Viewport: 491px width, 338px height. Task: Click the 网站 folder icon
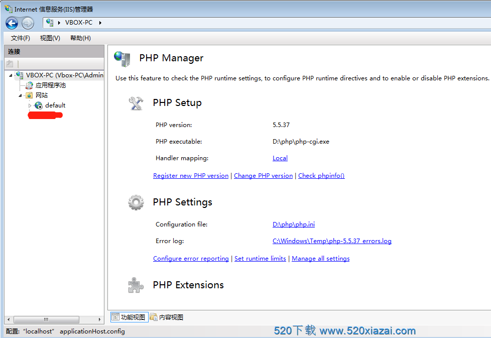[x=29, y=95]
